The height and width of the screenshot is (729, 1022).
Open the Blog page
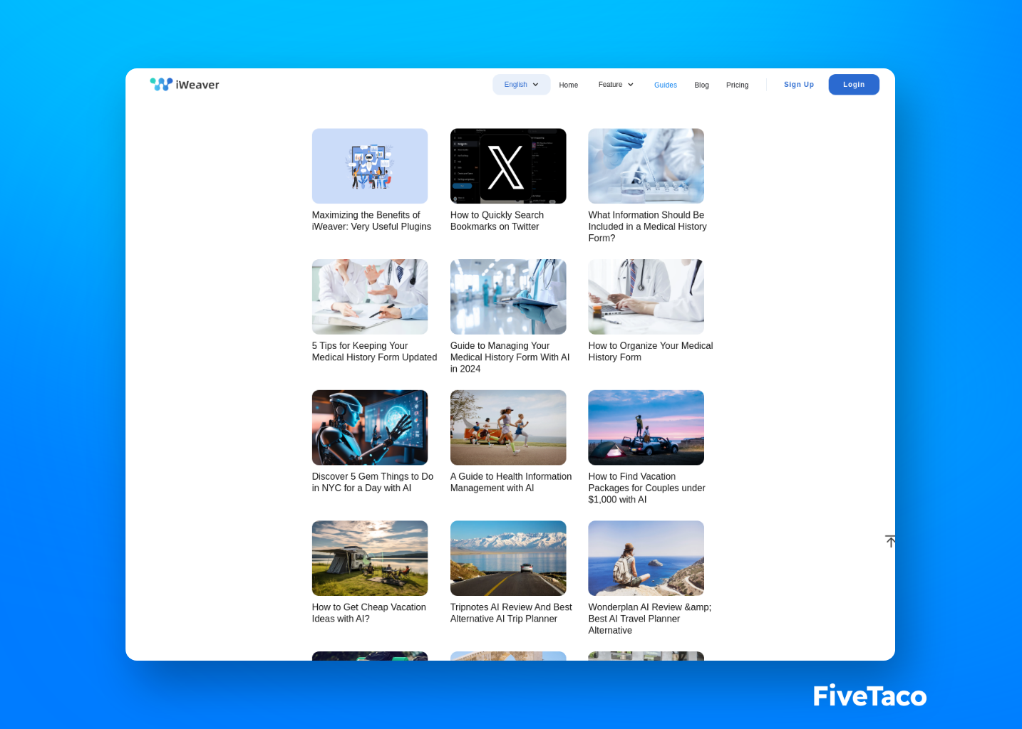click(701, 85)
